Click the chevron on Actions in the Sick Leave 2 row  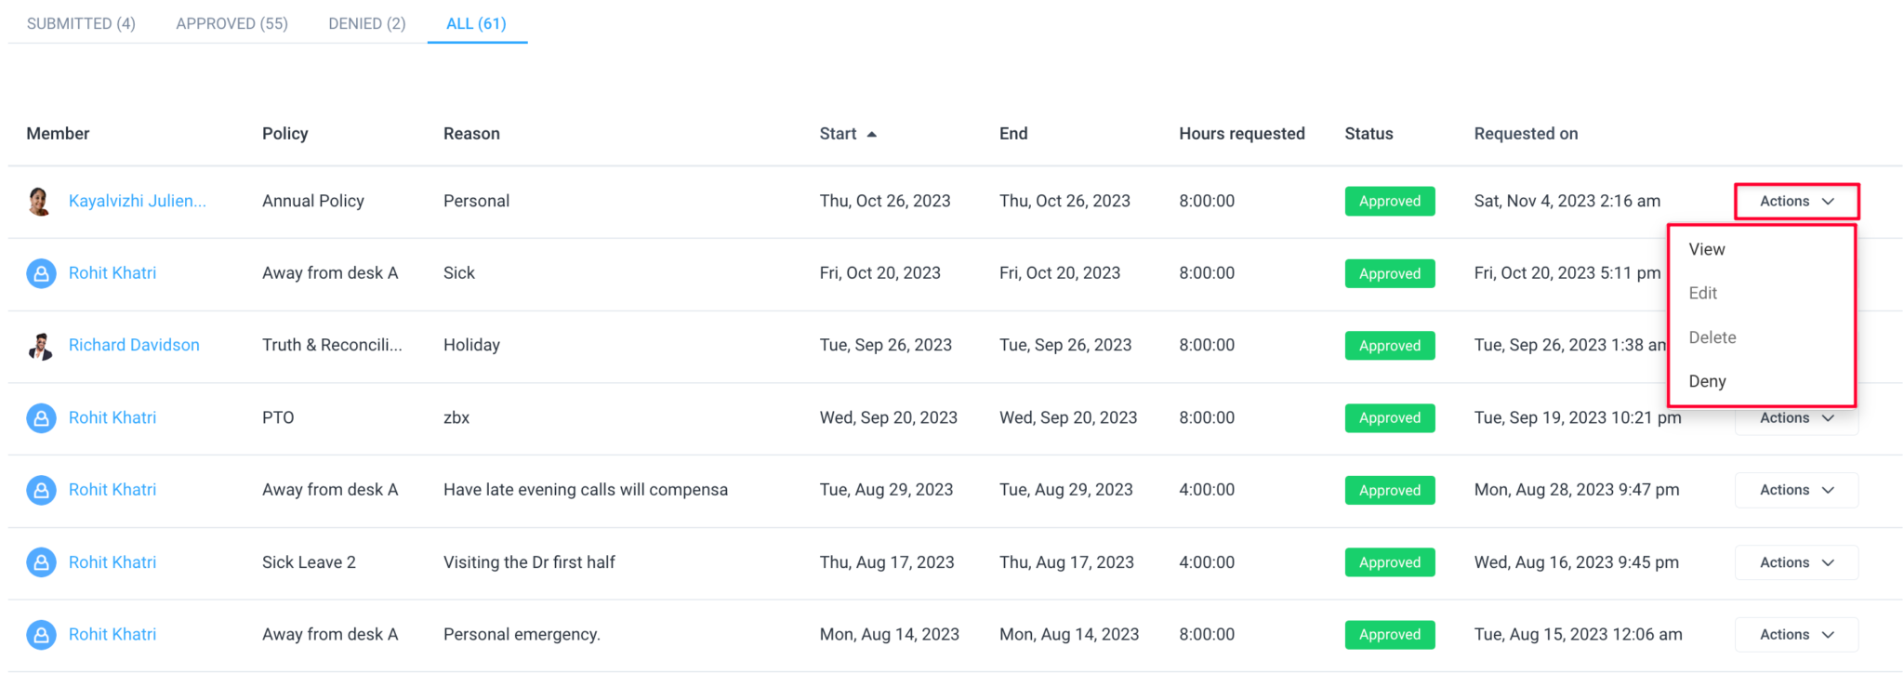1828,561
